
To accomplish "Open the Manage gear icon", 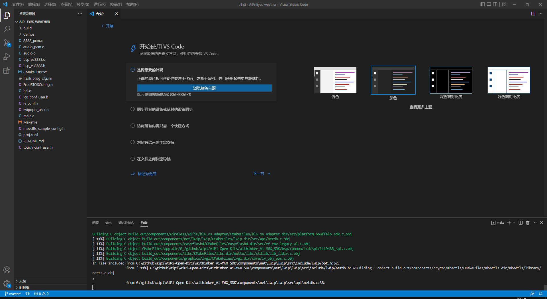I will coord(7,284).
